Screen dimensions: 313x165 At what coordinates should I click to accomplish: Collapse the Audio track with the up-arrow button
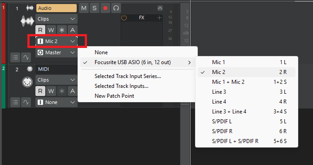point(160,8)
